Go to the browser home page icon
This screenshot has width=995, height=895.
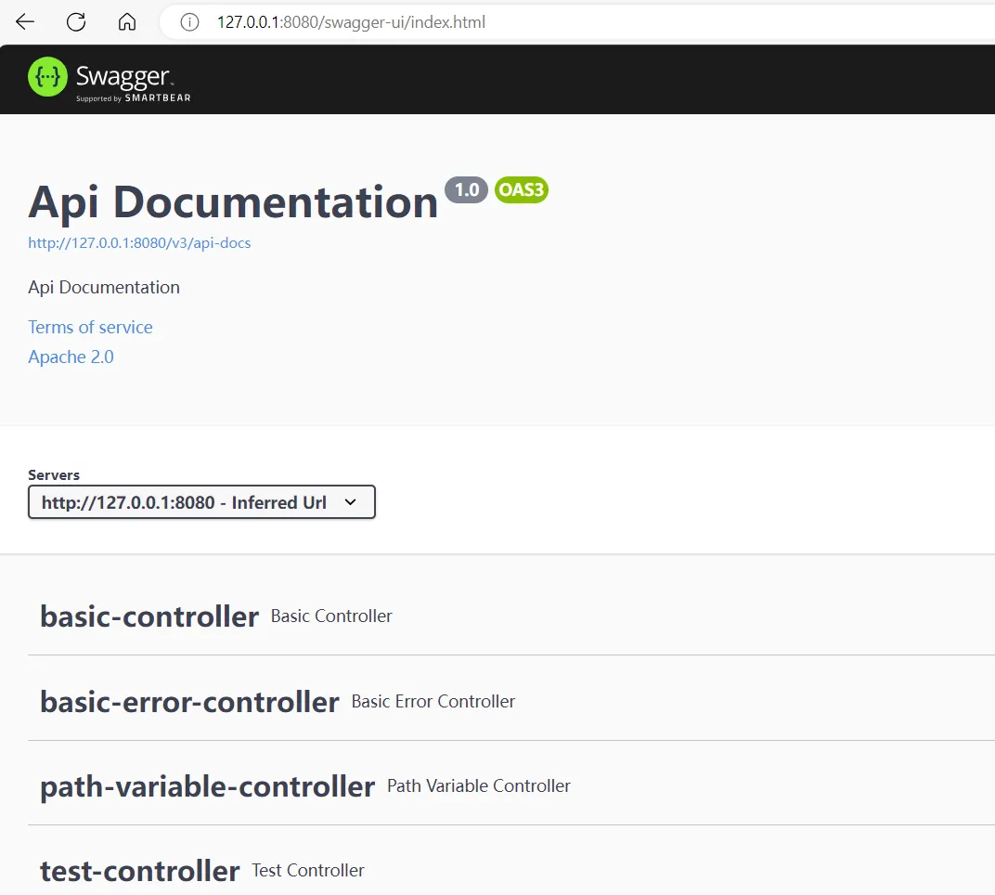coord(127,22)
